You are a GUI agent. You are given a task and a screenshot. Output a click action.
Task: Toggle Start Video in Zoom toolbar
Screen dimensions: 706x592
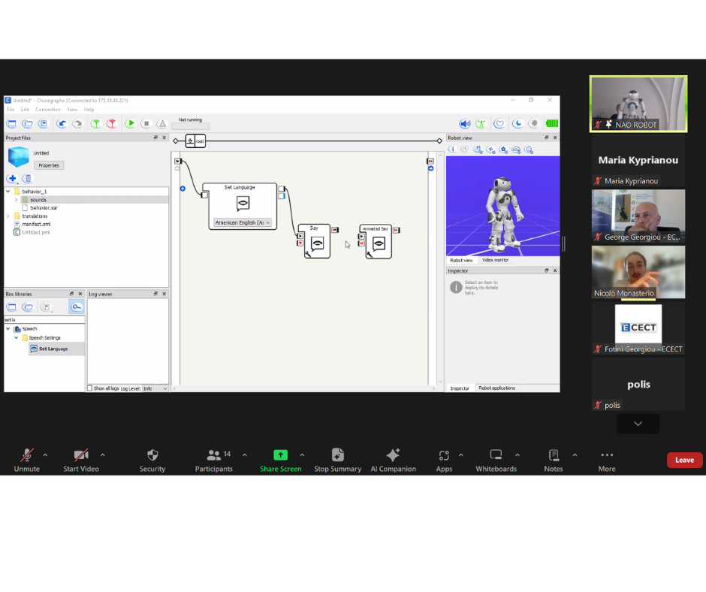81,460
